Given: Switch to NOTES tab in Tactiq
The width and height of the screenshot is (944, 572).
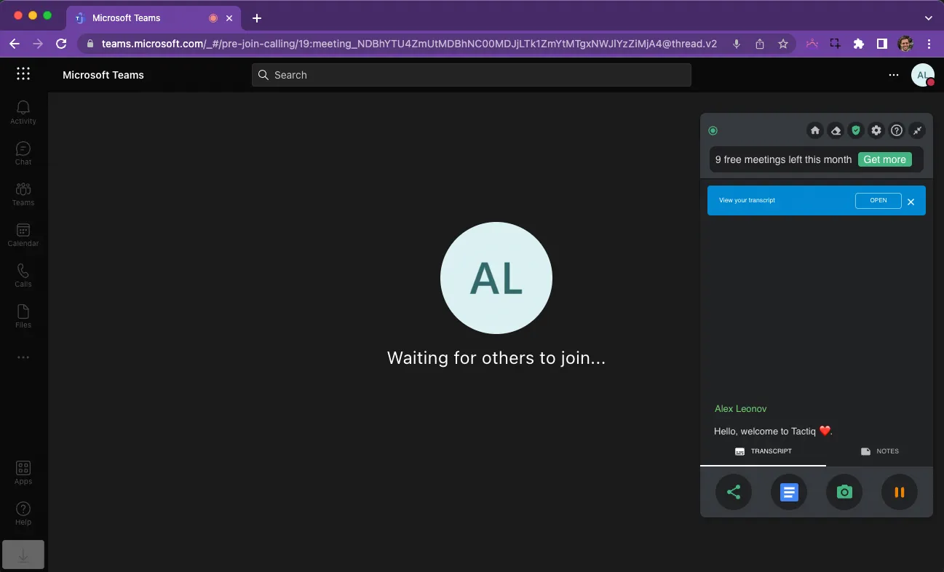Looking at the screenshot, I should click(x=879, y=451).
